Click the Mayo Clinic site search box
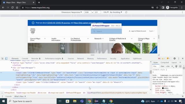 pyautogui.click(x=106, y=31)
